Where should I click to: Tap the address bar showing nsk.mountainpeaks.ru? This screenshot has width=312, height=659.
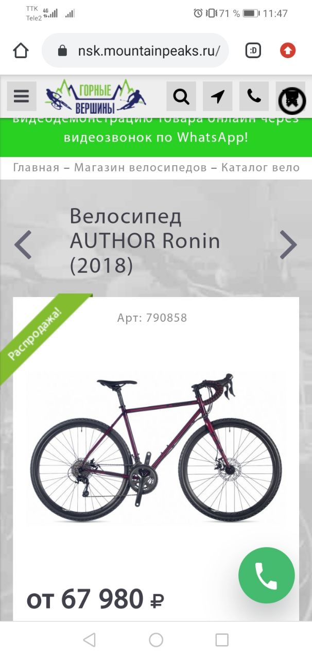[x=135, y=50]
